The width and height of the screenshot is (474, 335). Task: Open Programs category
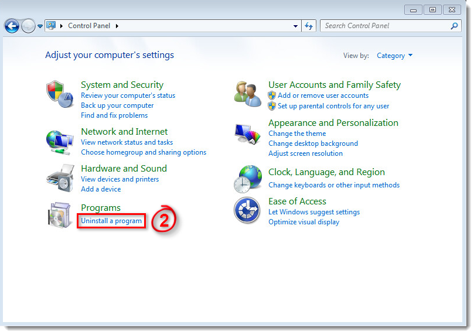[x=101, y=208]
